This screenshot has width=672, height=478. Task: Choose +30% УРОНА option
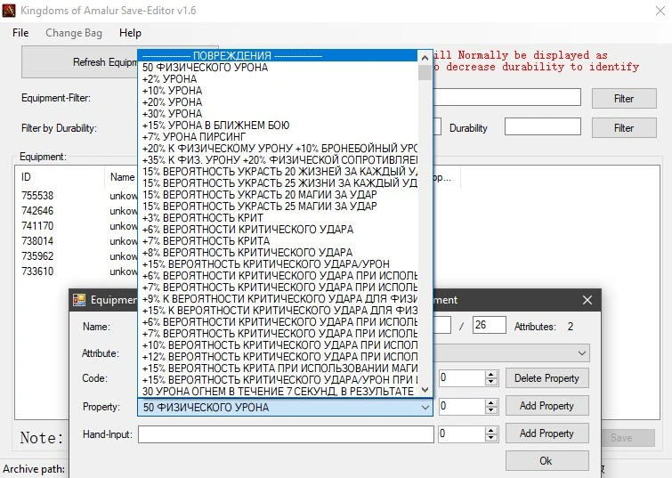pos(278,114)
